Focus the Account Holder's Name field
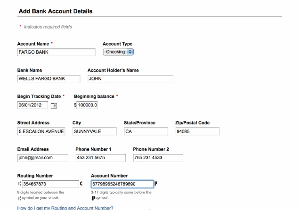 tap(130, 79)
